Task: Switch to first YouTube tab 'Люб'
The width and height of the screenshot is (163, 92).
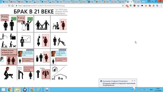Action: (x=13, y=2)
